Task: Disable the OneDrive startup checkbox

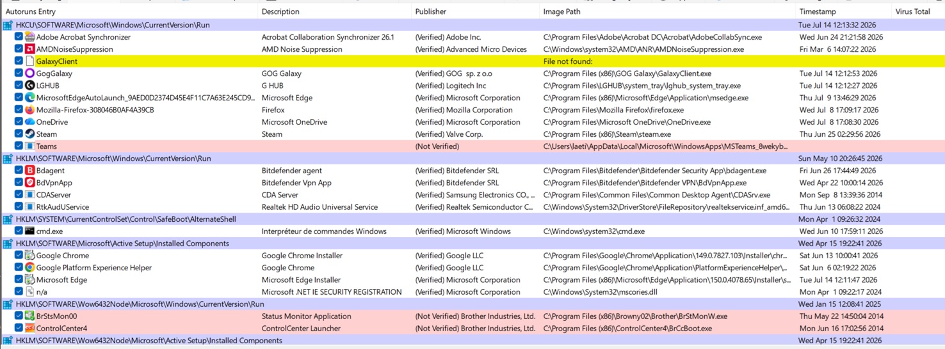Action: (x=19, y=122)
